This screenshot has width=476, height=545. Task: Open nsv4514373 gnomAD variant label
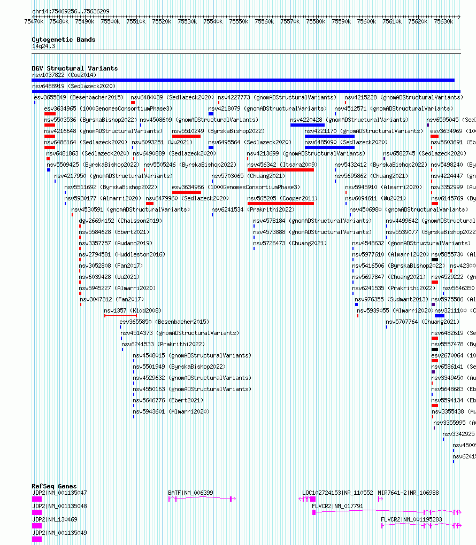180,333
